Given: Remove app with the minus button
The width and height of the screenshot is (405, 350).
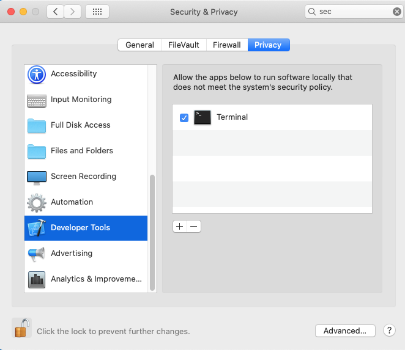Looking at the screenshot, I should [x=194, y=227].
